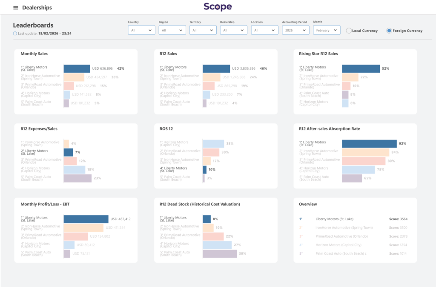
Task: Open the Country dropdown
Action: point(141,30)
